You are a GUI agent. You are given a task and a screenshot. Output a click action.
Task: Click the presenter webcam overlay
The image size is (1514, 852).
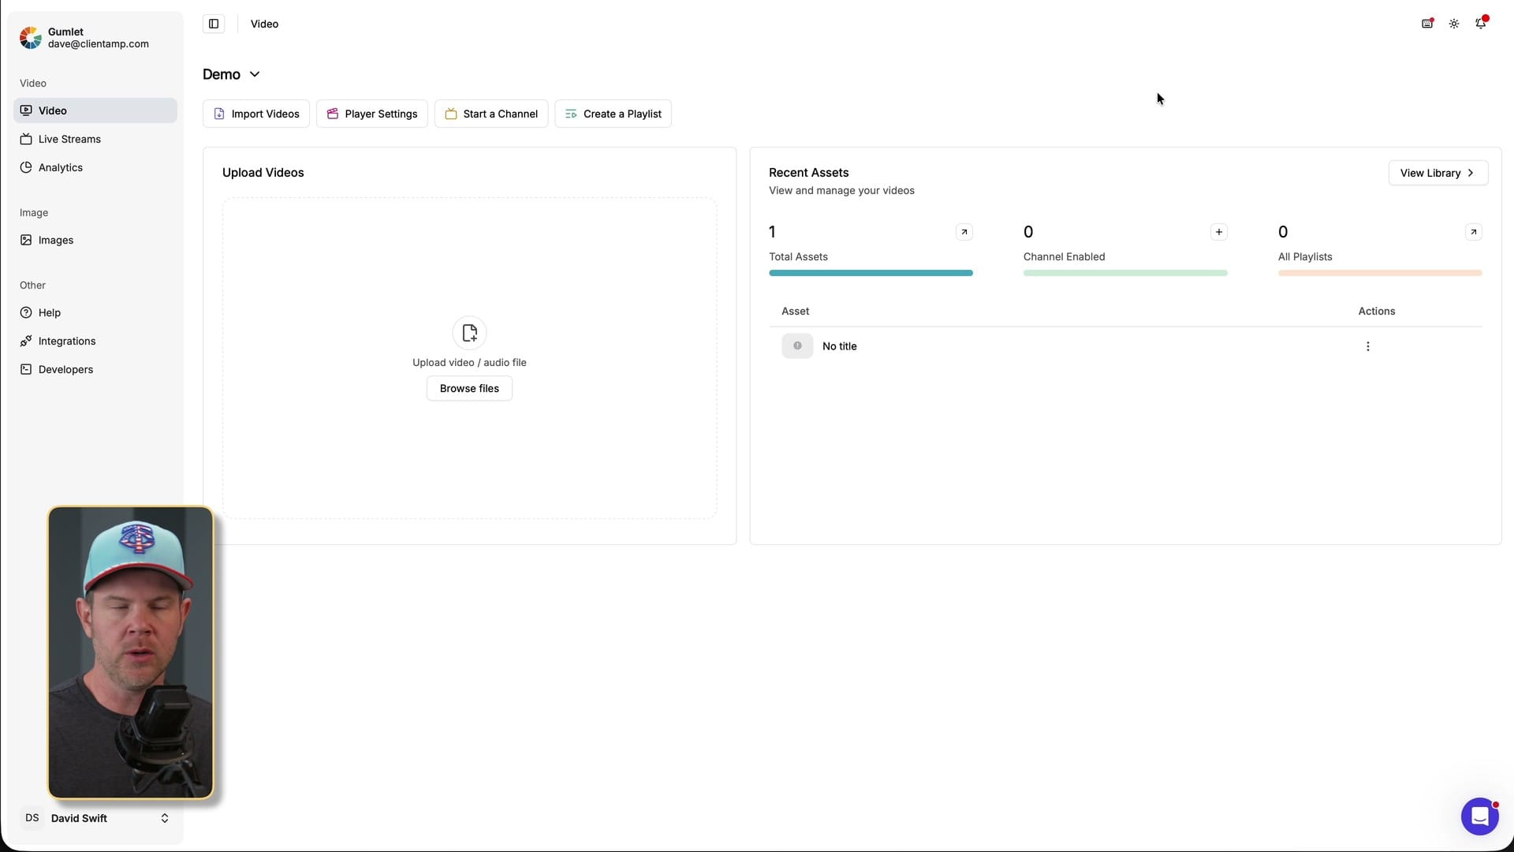tap(131, 652)
